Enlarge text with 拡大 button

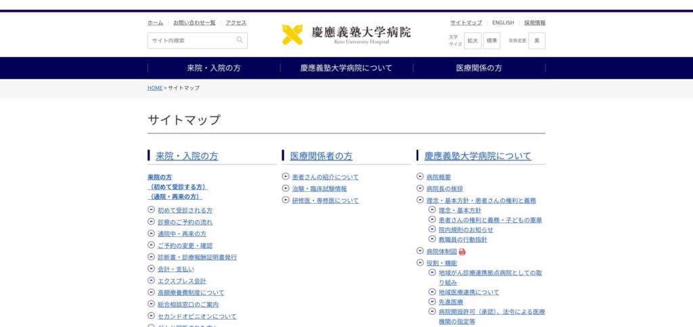tap(472, 41)
